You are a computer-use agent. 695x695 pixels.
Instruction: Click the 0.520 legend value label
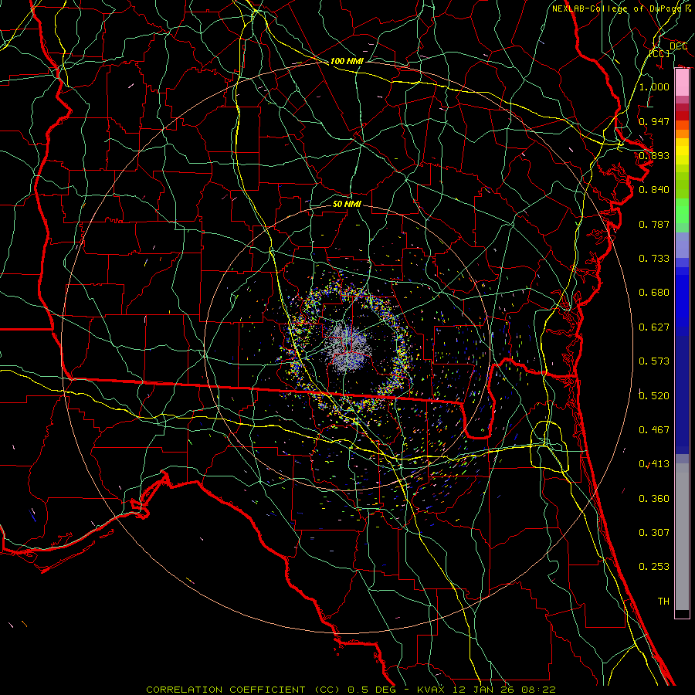pyautogui.click(x=654, y=395)
